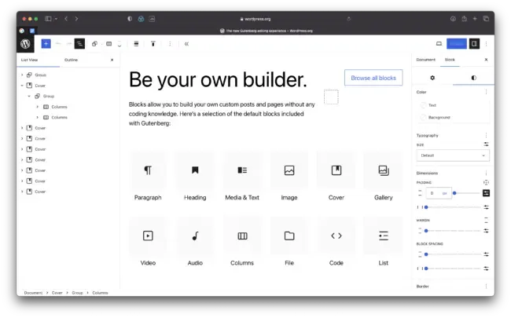Pick the Text color swatch
Image resolution: width=511 pixels, height=318 pixels.
(423, 105)
